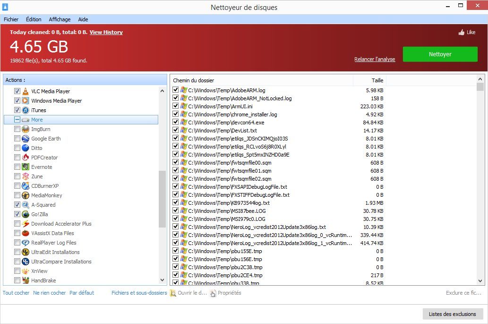Click the VLC Media Player cone icon
The height and width of the screenshot is (324, 488).
point(26,91)
